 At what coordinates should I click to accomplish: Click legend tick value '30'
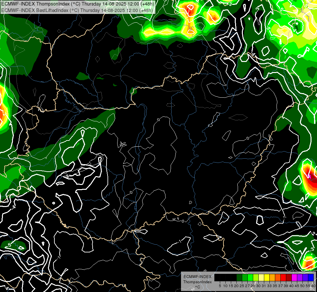(258, 286)
